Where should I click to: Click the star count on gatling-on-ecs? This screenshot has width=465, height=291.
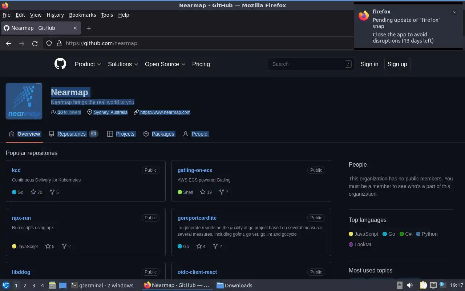206,192
